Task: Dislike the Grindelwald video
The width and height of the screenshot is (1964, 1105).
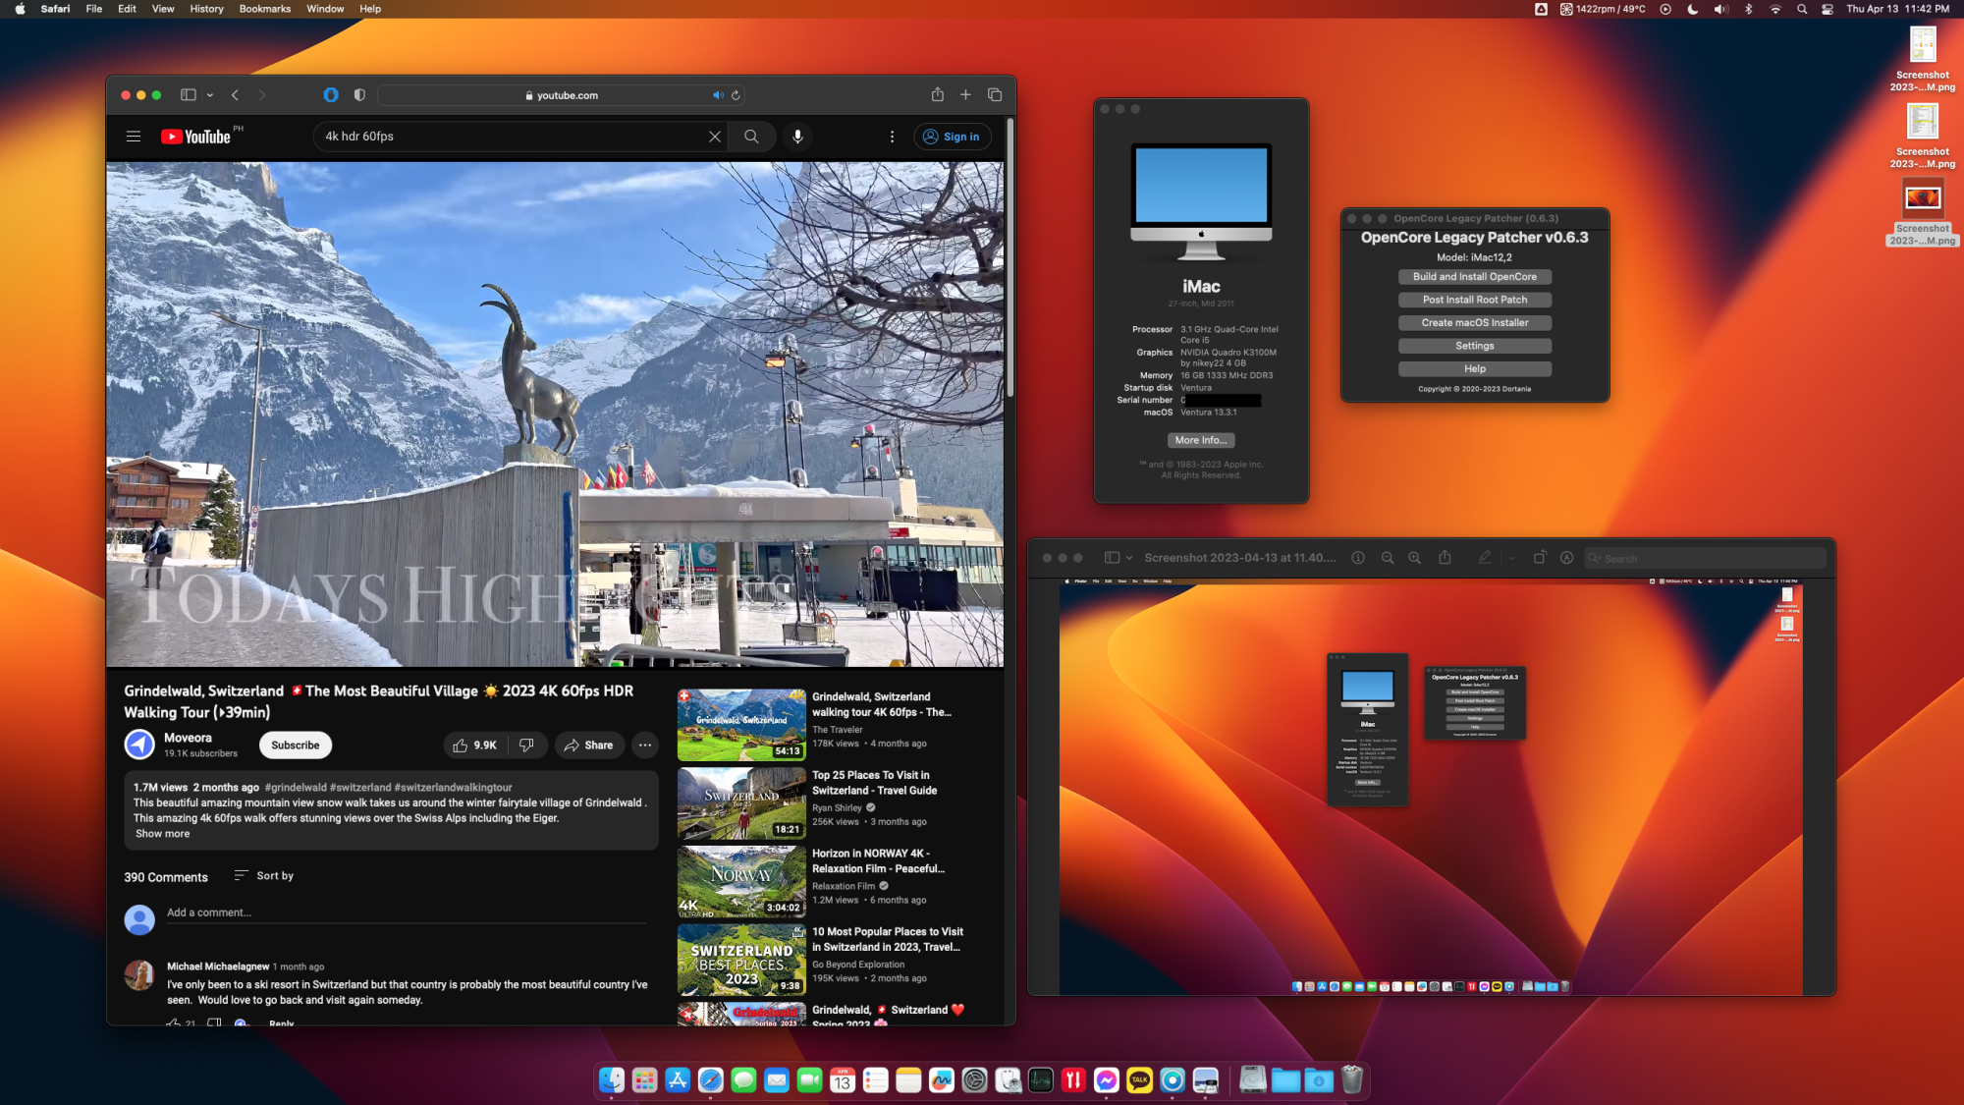Action: [527, 746]
